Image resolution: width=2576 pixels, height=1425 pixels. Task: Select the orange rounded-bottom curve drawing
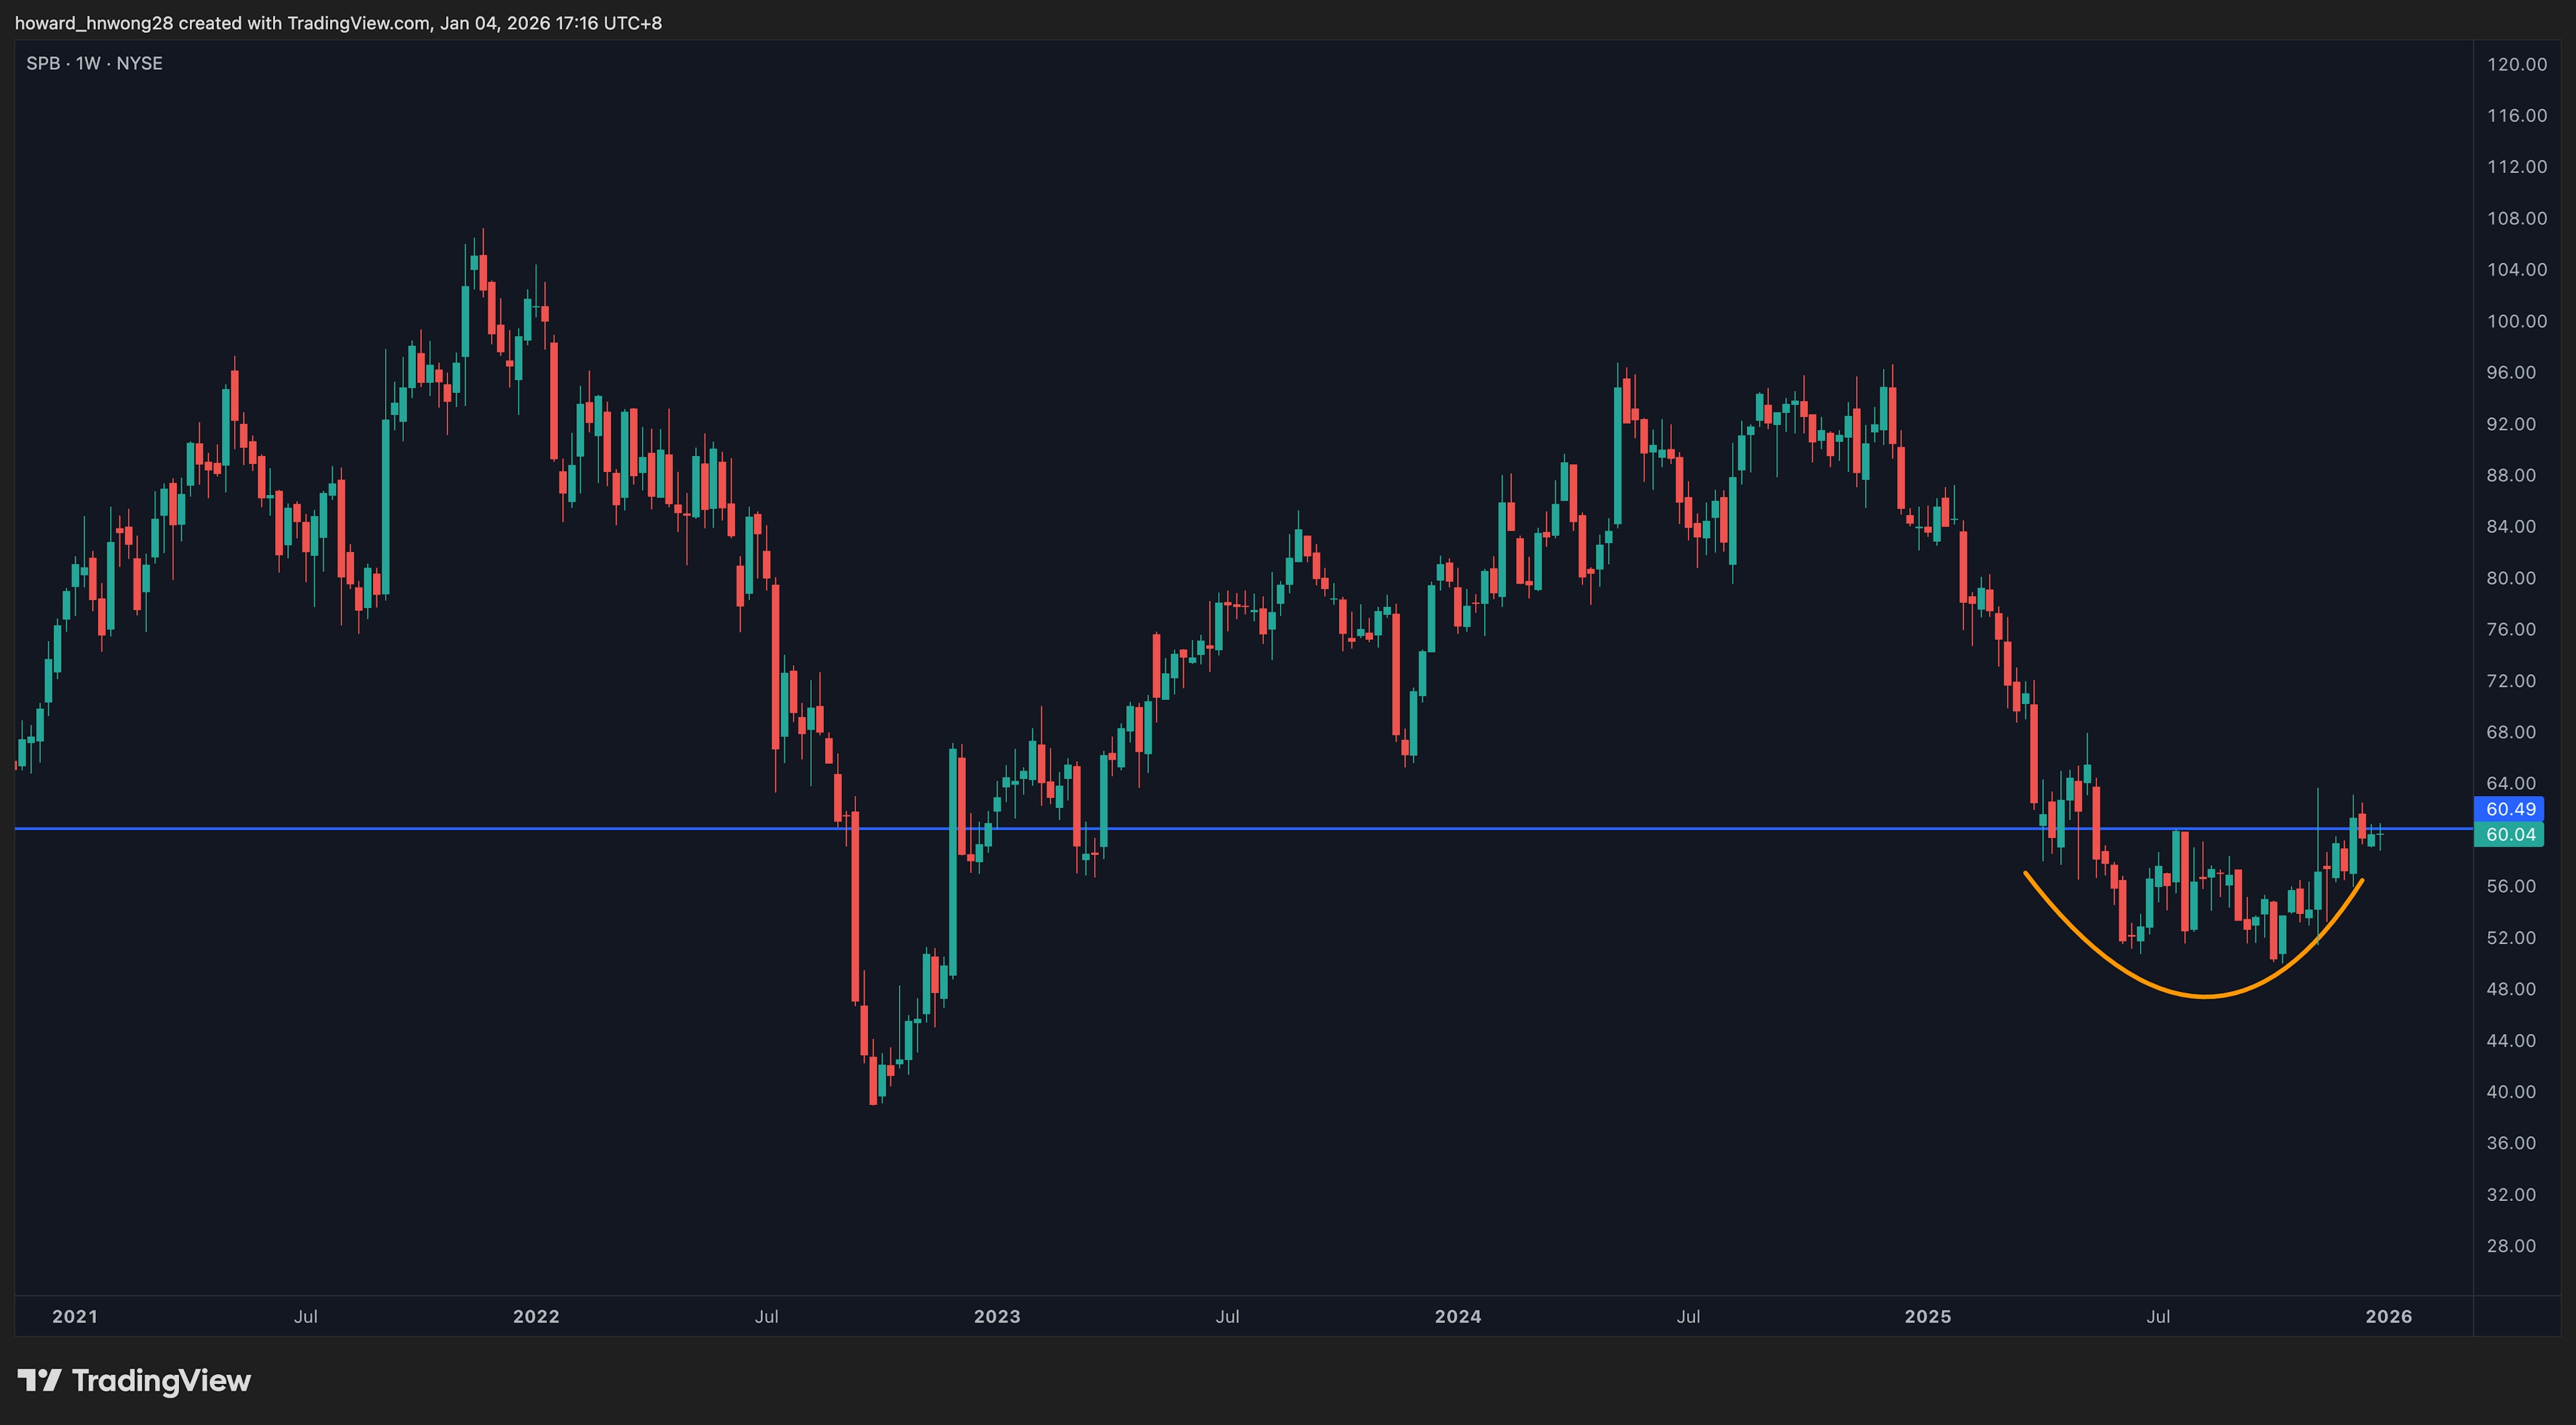(x=2204, y=995)
